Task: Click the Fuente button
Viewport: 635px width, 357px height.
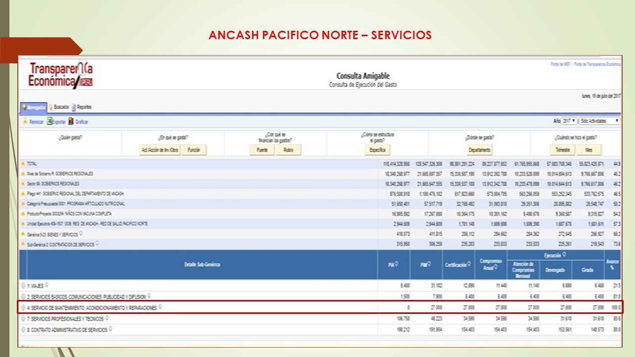Action: pos(262,150)
